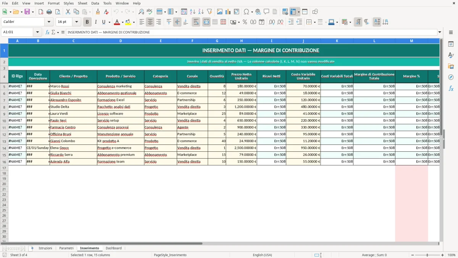Toggle Bold formatting

pyautogui.click(x=87, y=22)
